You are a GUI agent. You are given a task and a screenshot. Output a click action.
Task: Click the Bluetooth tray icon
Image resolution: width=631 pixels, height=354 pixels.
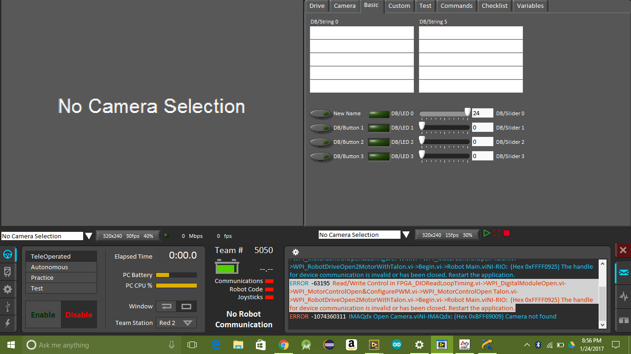point(538,345)
